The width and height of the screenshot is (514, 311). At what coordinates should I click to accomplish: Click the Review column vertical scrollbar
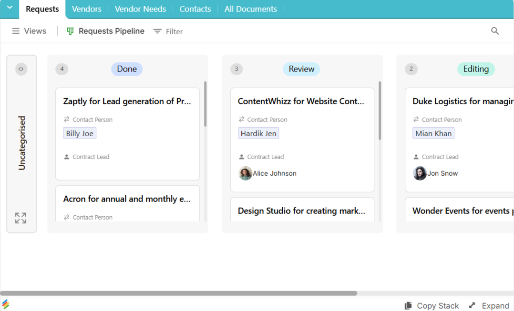380,110
